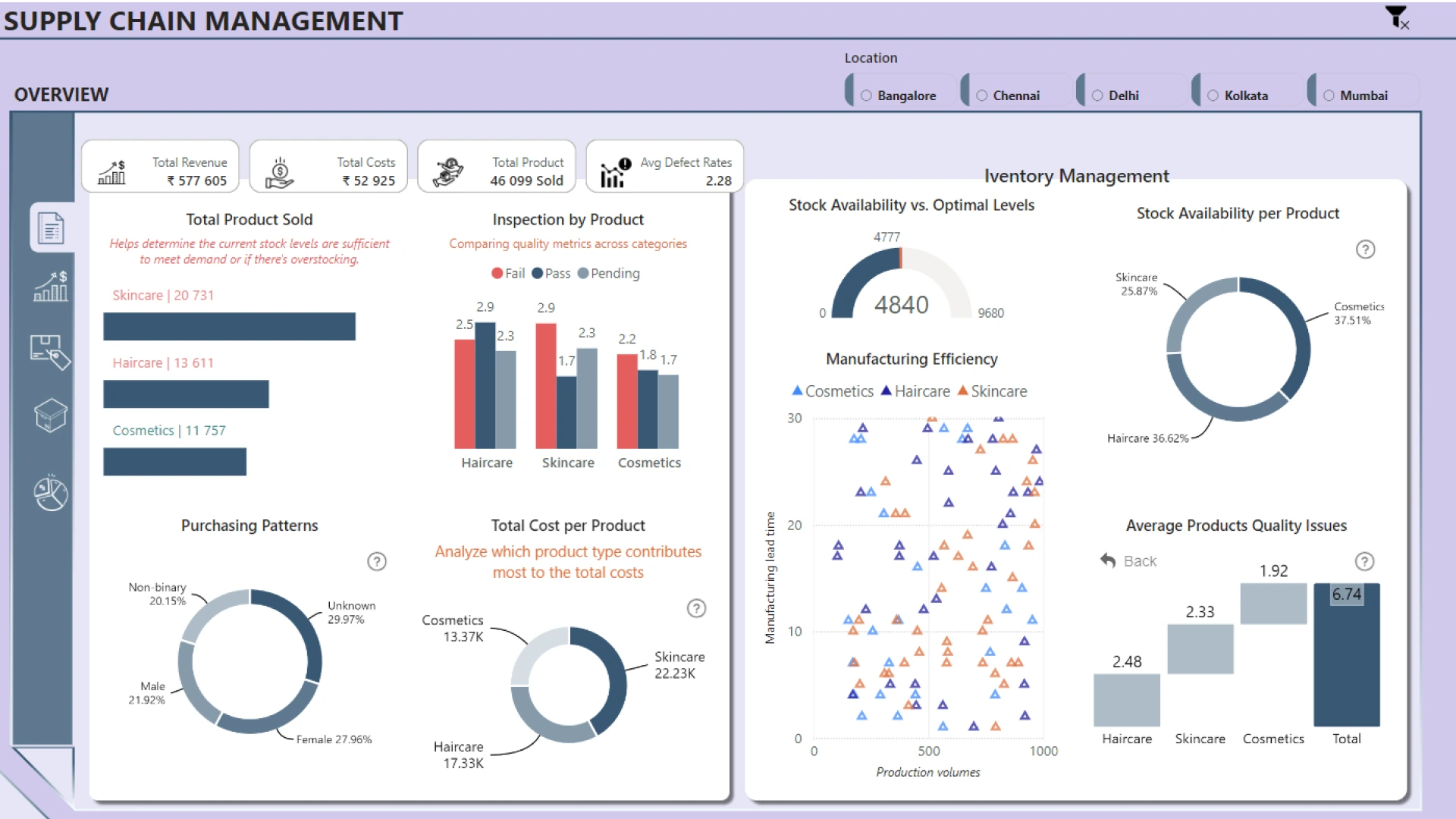
Task: Open the price tag inventory page in sidebar
Action: click(50, 352)
